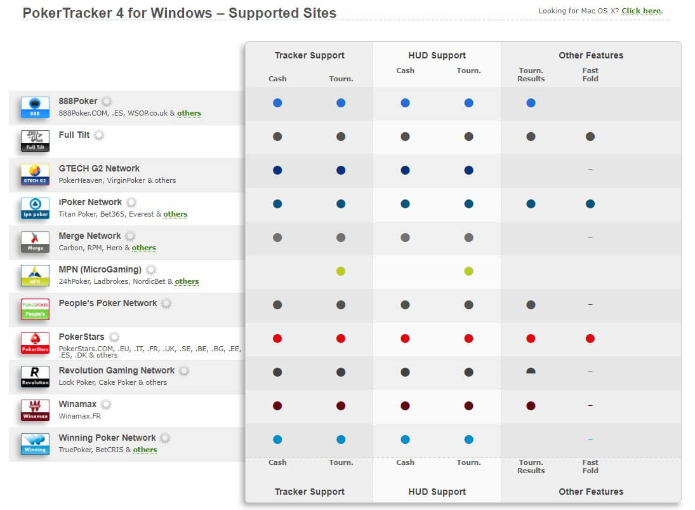Click the bottom 'Tracker Support' footer heading
Viewport: 695px width, 510px height.
click(309, 492)
